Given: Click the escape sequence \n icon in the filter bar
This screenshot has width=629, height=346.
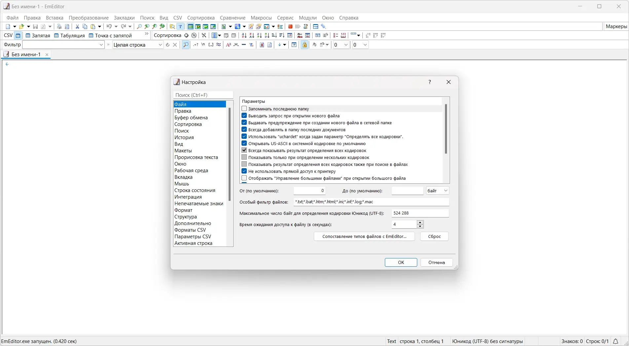Looking at the screenshot, I should [x=203, y=45].
